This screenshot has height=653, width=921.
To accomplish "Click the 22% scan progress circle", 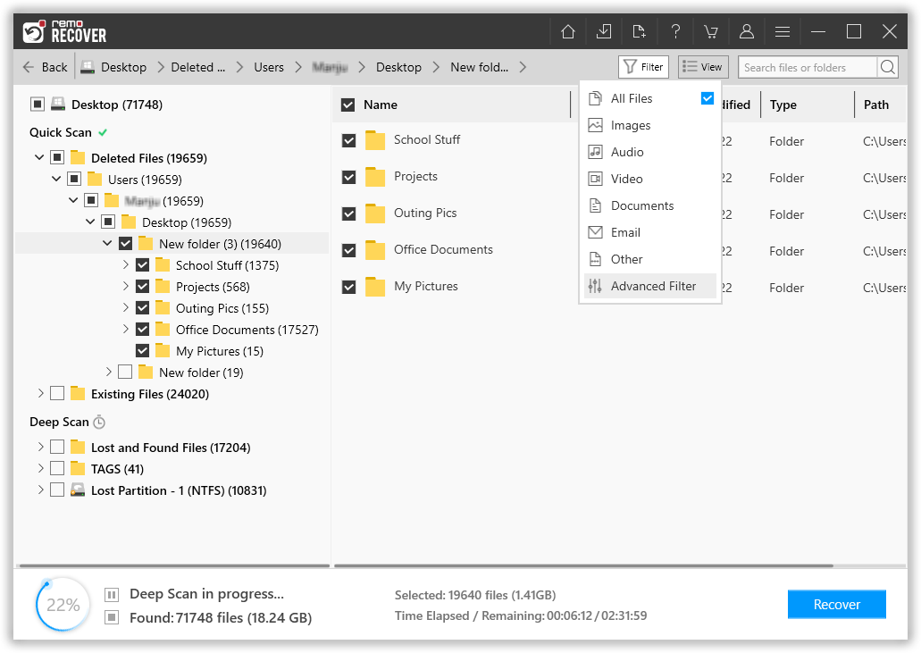I will [62, 604].
